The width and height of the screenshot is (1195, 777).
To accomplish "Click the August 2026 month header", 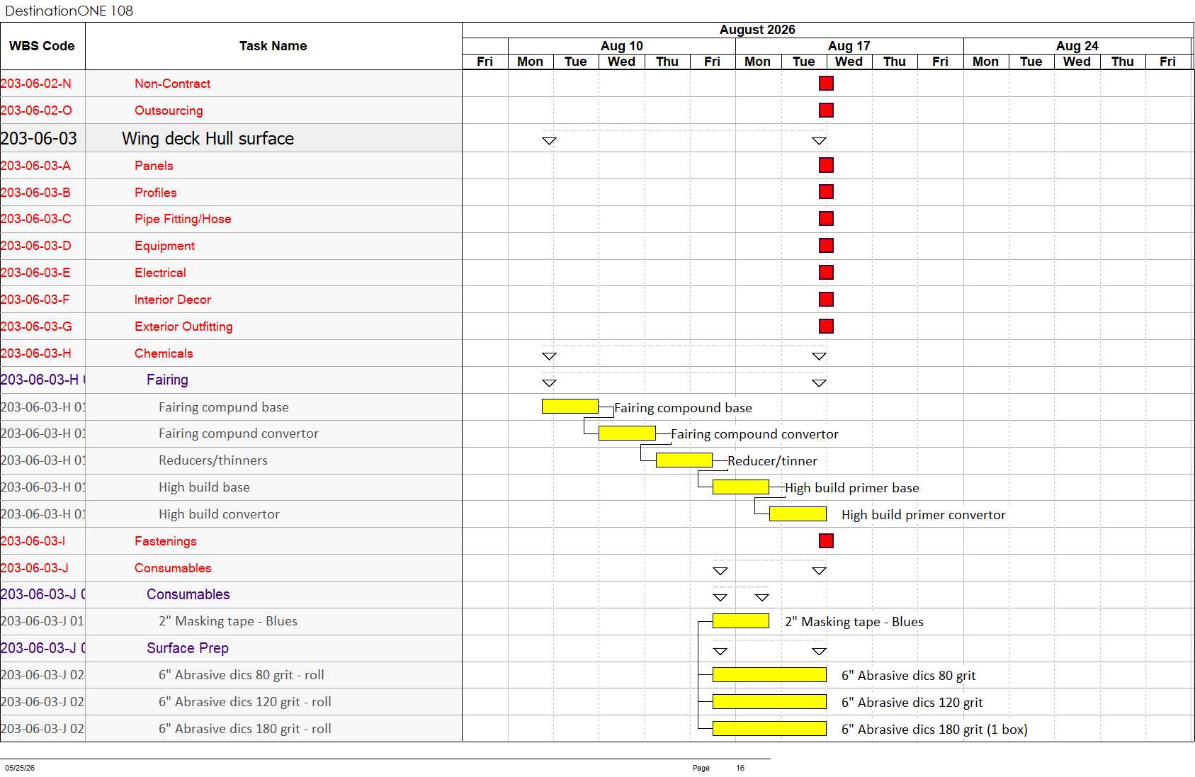I will (757, 30).
